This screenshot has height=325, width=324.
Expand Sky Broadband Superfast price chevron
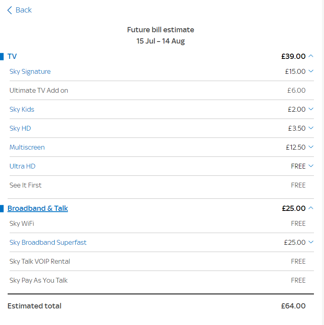pos(311,242)
